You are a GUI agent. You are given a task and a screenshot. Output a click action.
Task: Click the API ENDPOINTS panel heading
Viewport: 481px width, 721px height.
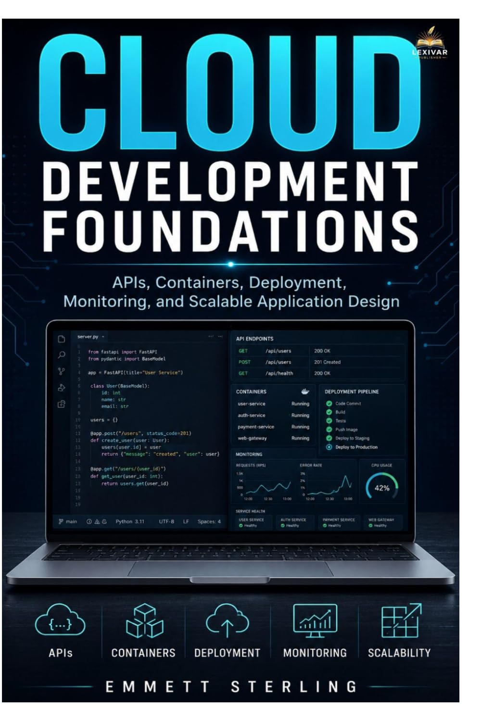pyautogui.click(x=254, y=339)
